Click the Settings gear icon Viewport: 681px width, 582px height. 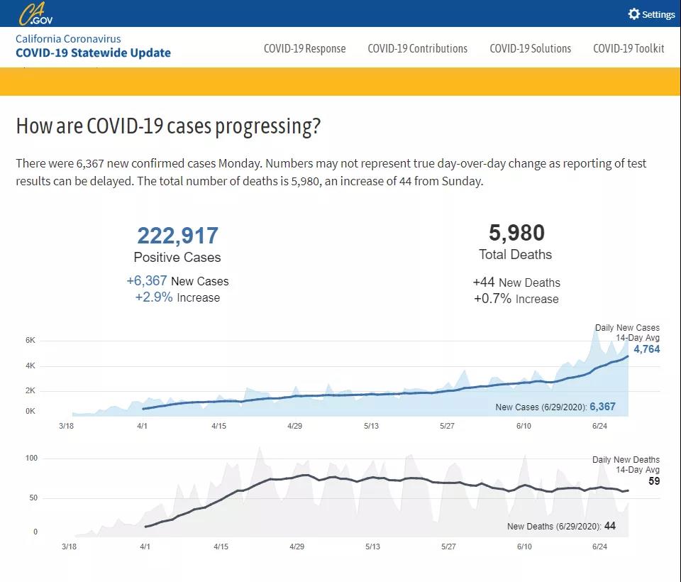pyautogui.click(x=634, y=14)
